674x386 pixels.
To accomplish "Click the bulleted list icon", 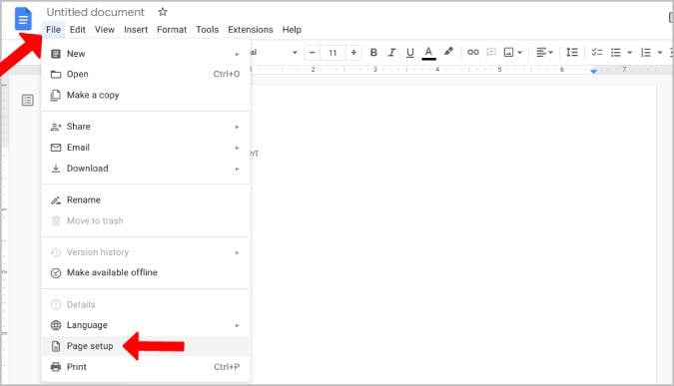I will pos(616,53).
